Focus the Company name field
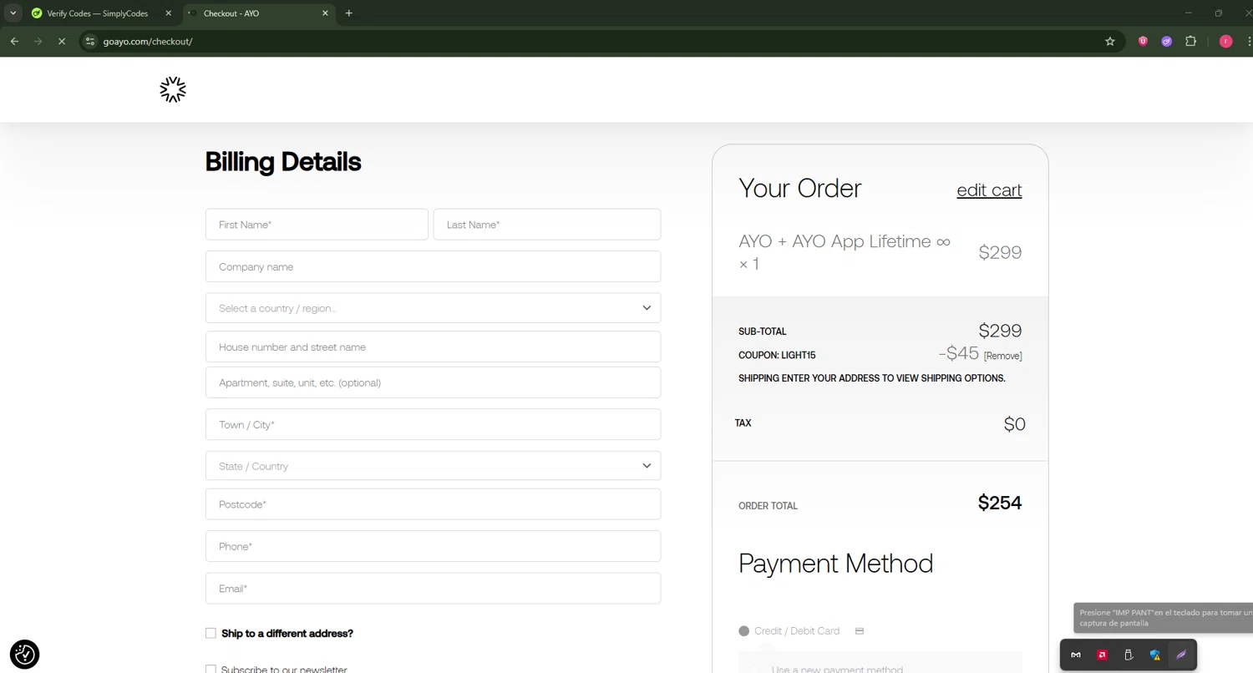The height and width of the screenshot is (673, 1253). click(x=433, y=266)
